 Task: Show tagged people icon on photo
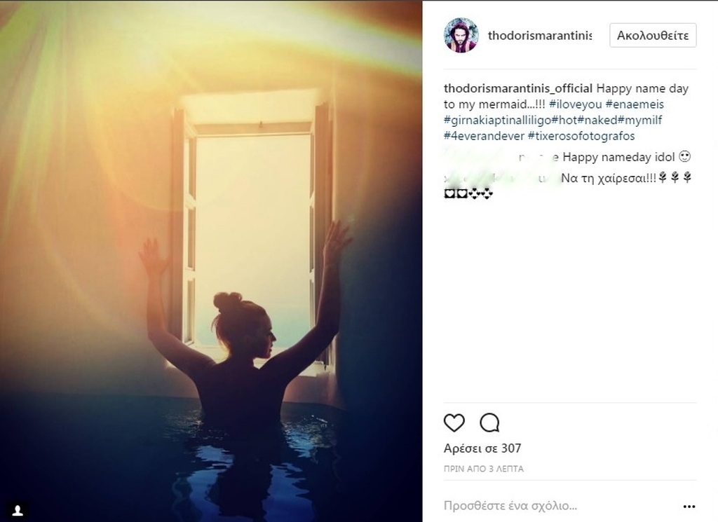(x=18, y=510)
